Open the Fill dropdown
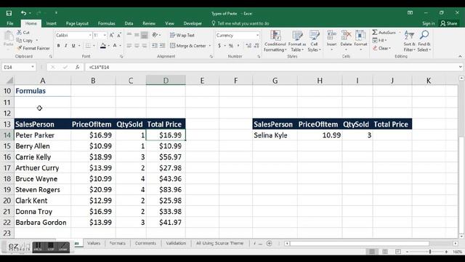Image resolution: width=465 pixels, height=262 pixels. (379, 40)
